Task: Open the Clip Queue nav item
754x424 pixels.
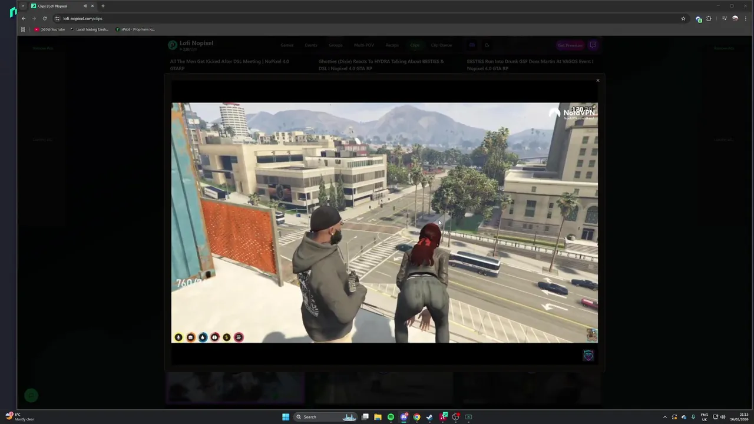Action: 441,45
